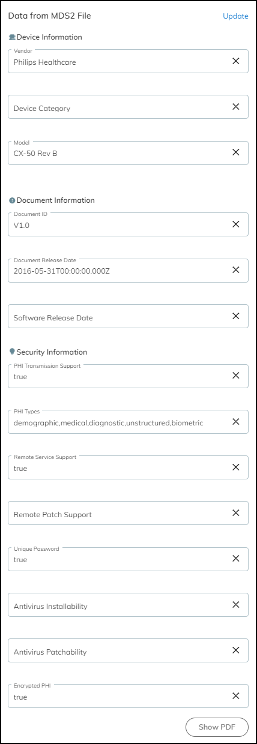The width and height of the screenshot is (257, 744).
Task: Edit the Vendor field containing Philips Healthcare
Action: [x=128, y=61]
